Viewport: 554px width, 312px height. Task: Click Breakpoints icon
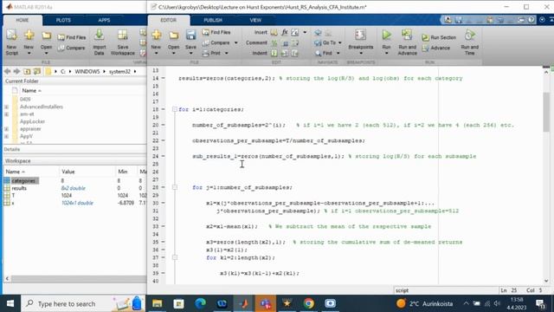pyautogui.click(x=360, y=35)
